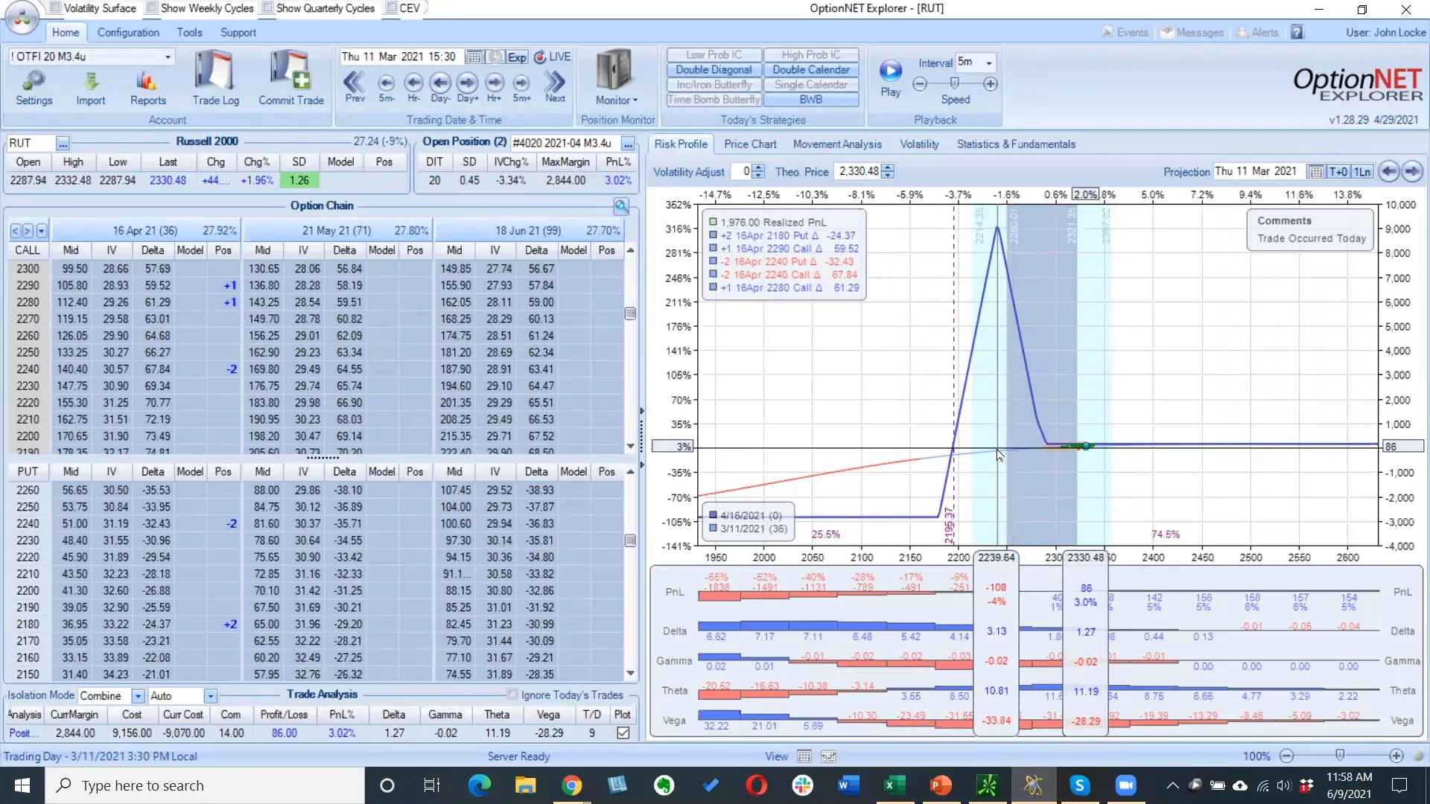Open the Interval 5m dropdown
This screenshot has height=804, width=1430.
(x=989, y=63)
